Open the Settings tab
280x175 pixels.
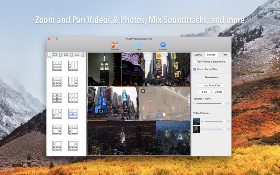211,55
